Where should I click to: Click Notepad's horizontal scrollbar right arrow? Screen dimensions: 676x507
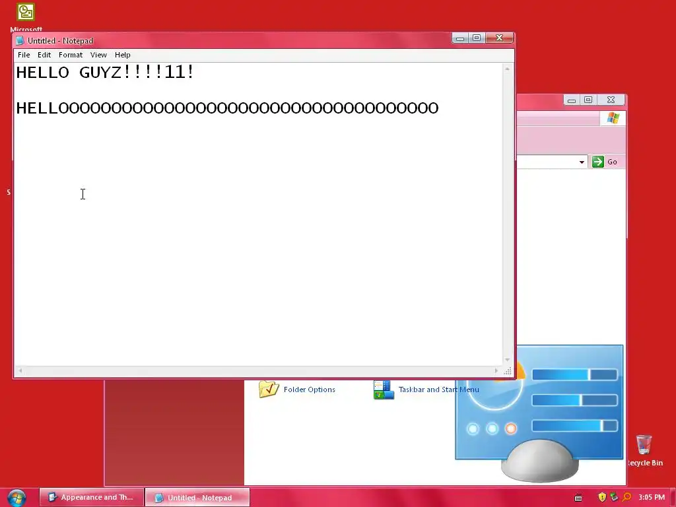click(x=496, y=370)
